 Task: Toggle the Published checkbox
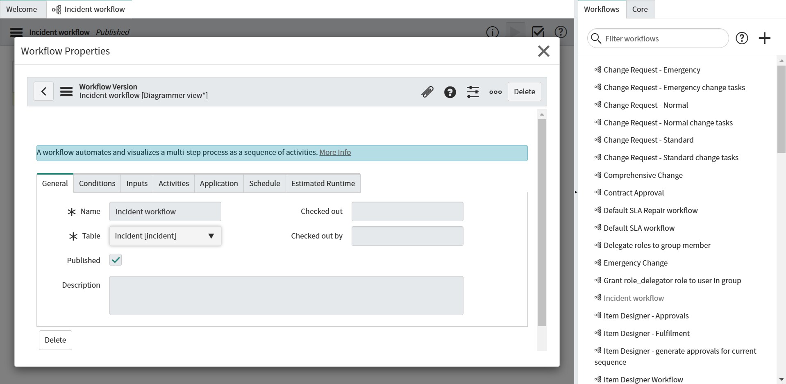[x=116, y=260]
